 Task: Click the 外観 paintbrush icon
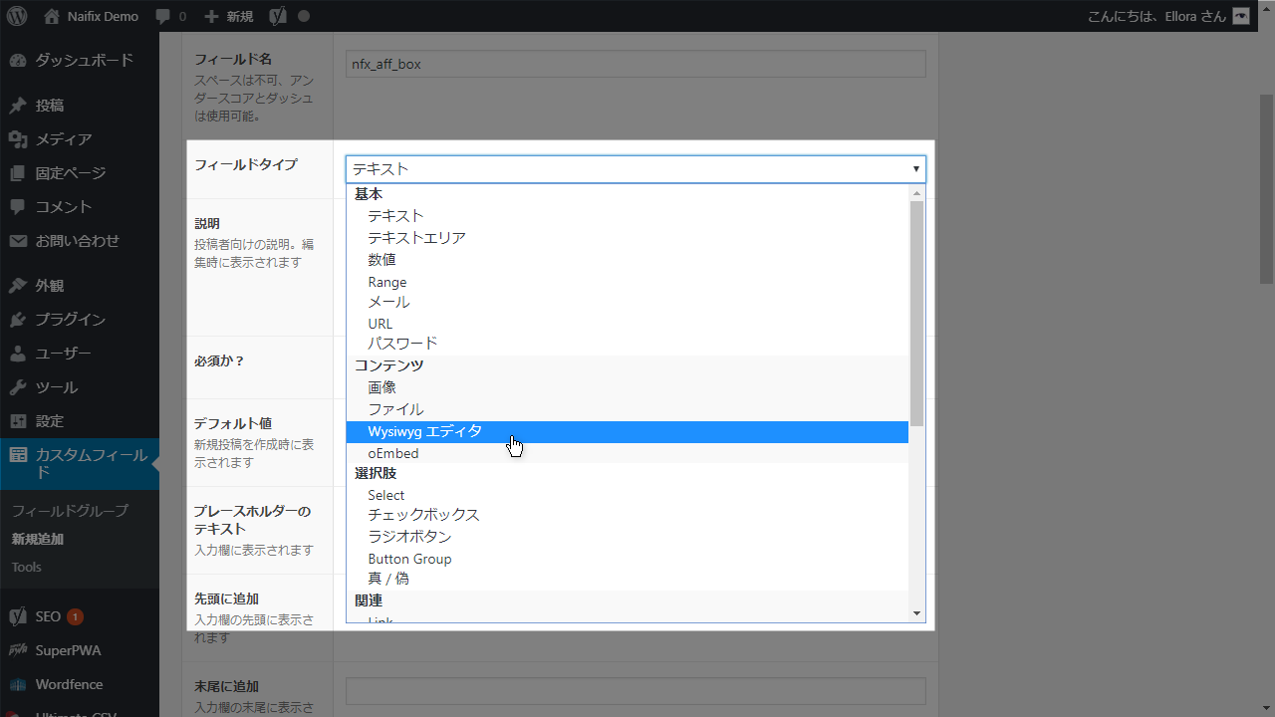point(18,286)
